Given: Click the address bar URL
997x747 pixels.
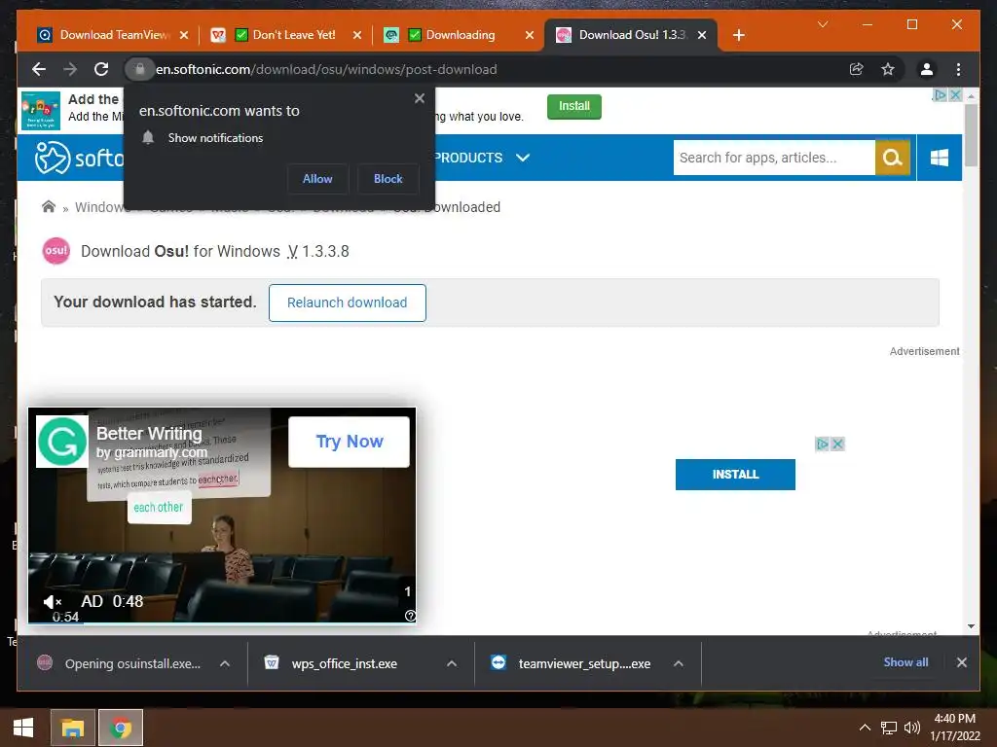Looking at the screenshot, I should (x=326, y=69).
